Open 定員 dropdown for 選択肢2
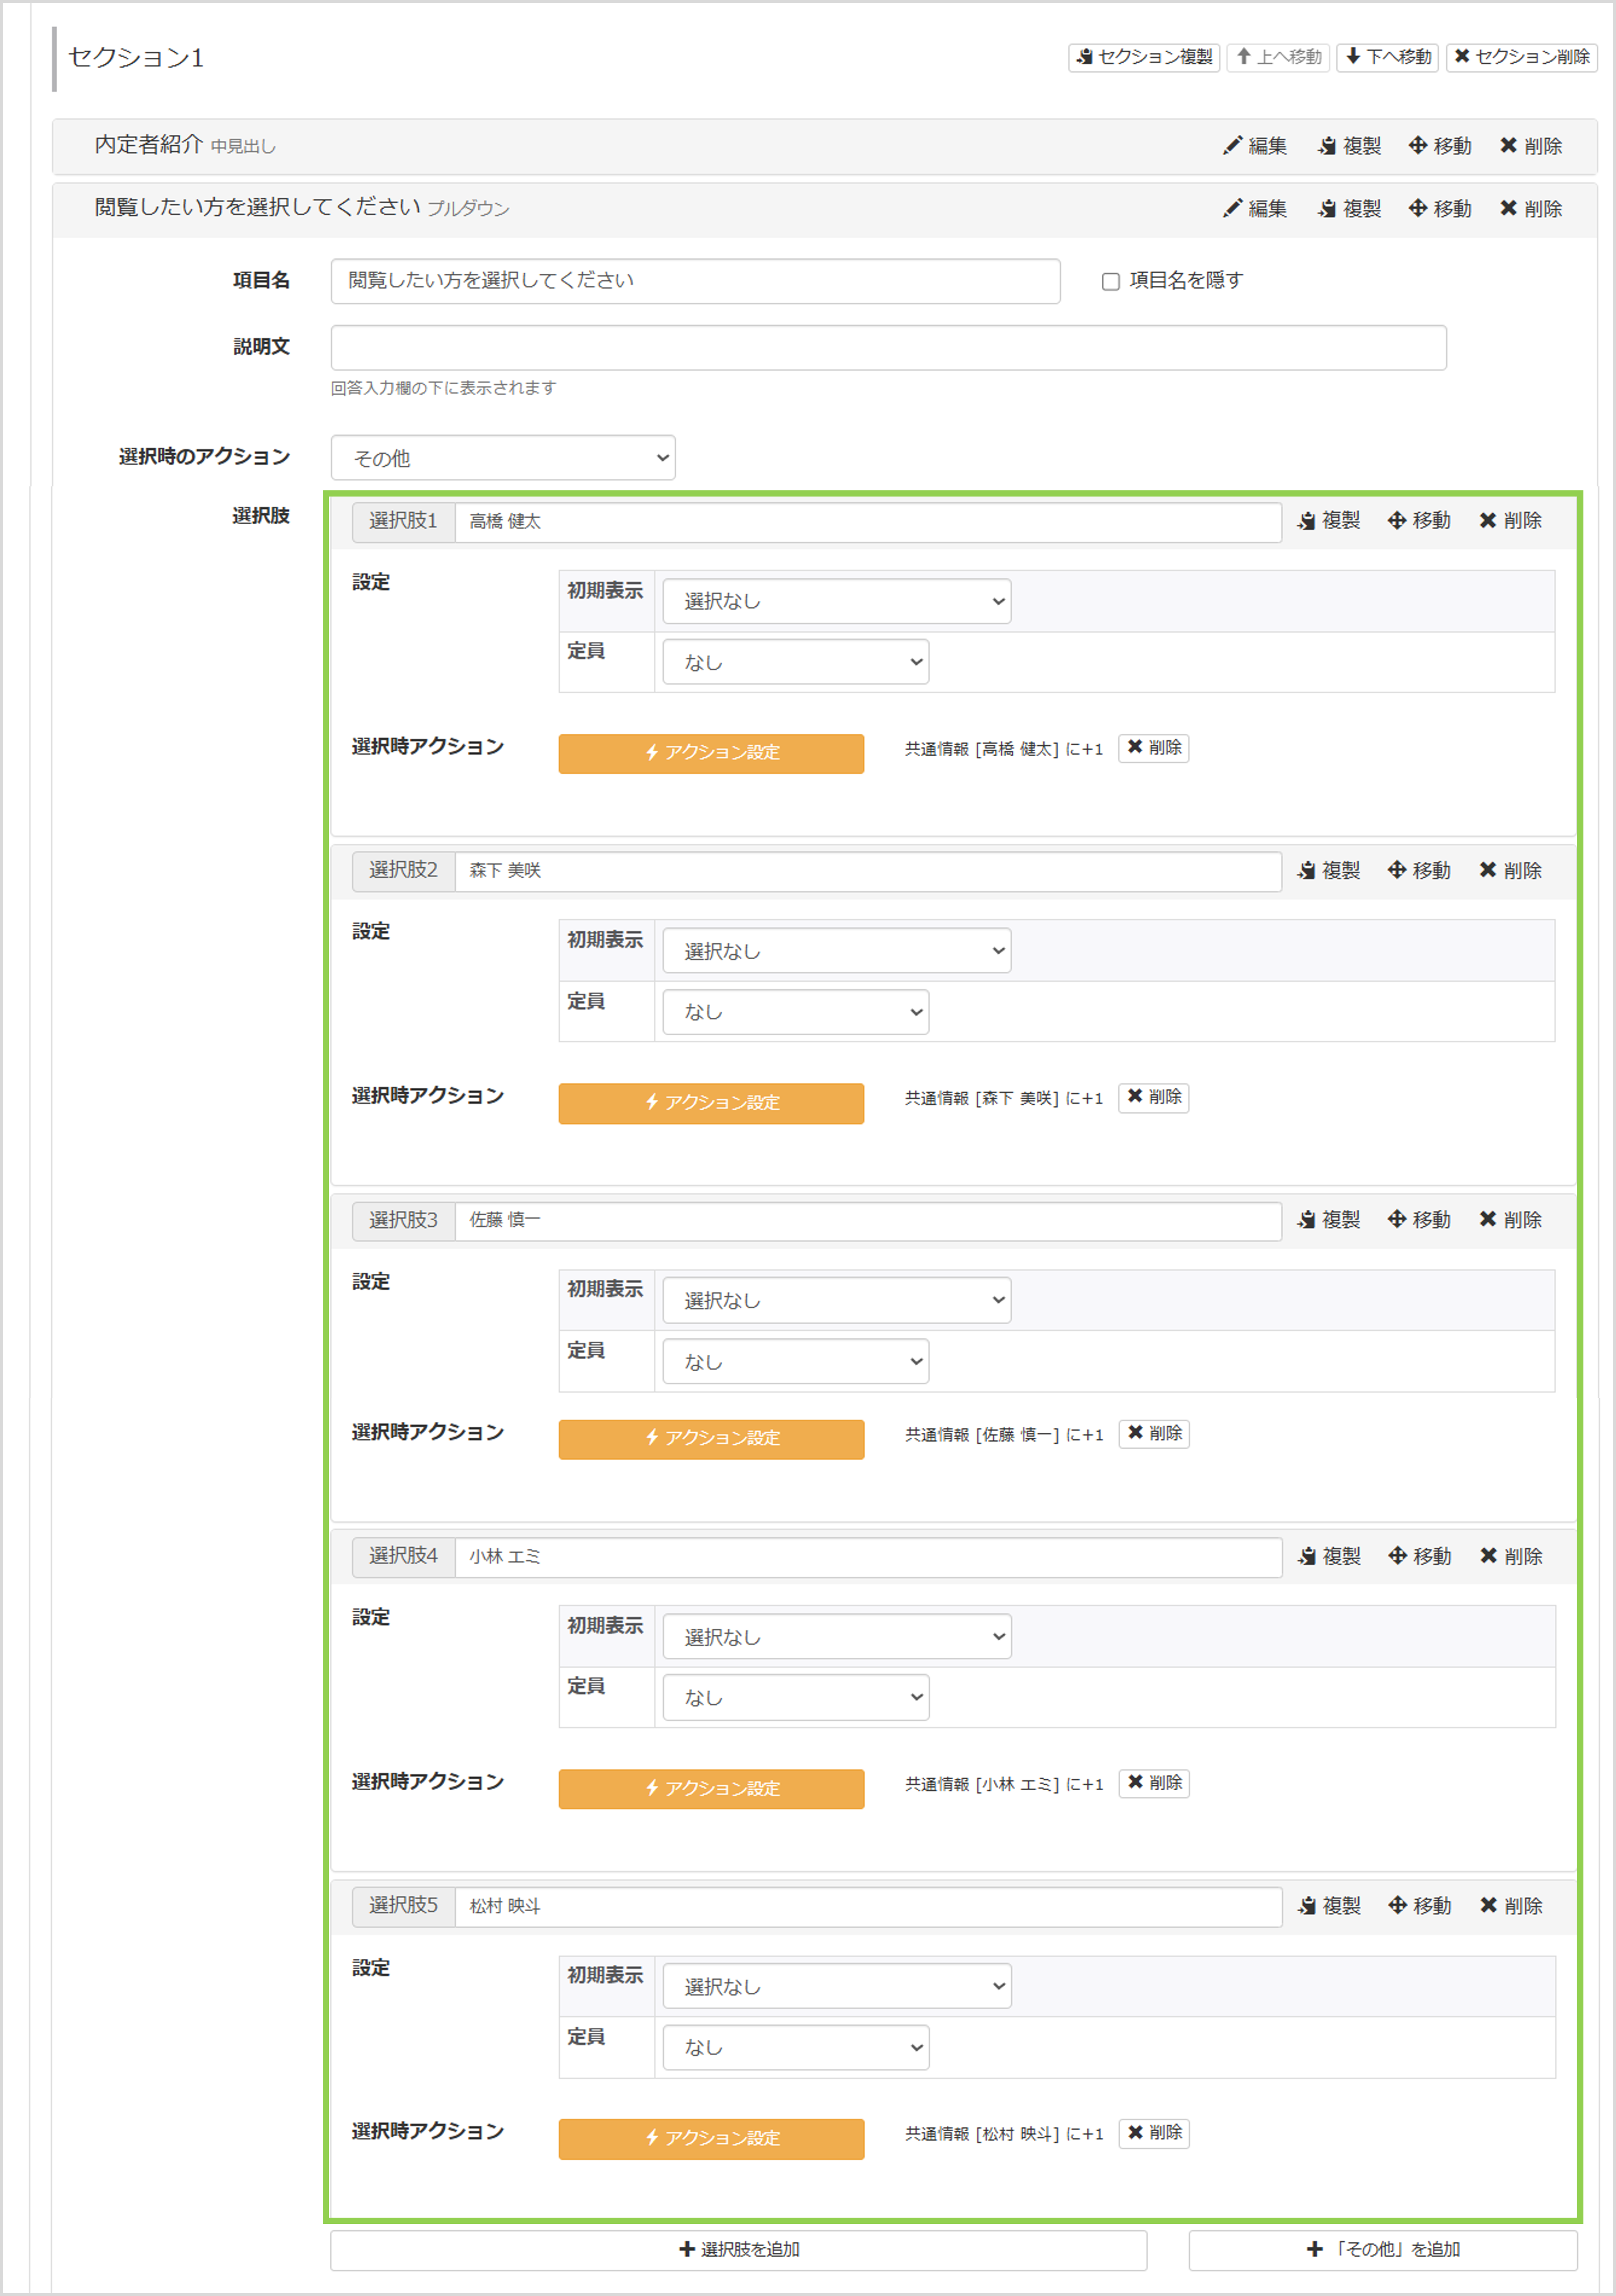The height and width of the screenshot is (2296, 1616). click(x=796, y=1011)
